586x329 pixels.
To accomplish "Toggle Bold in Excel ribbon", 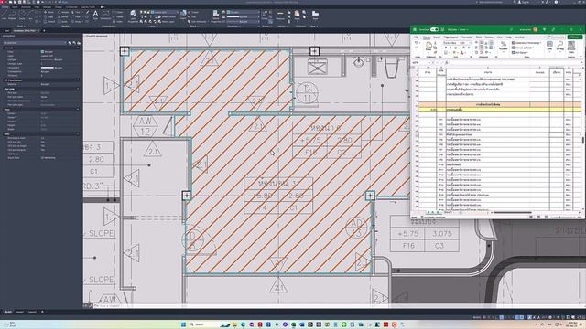I will 446,48.
